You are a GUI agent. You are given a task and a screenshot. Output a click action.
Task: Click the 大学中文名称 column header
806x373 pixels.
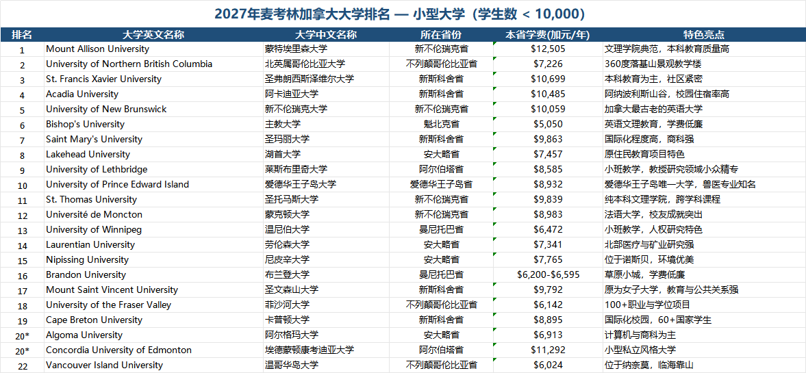[x=326, y=35]
